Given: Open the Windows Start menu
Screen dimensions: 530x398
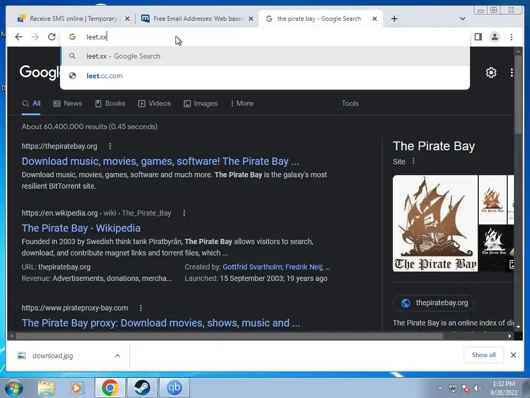Looking at the screenshot, I should click(14, 388).
